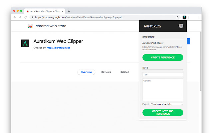Click the Auratikum popup header title
This screenshot has width=213, height=133.
pos(152,26)
